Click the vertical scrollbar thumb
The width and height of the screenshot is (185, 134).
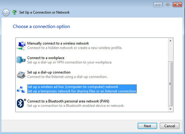click(x=170, y=84)
